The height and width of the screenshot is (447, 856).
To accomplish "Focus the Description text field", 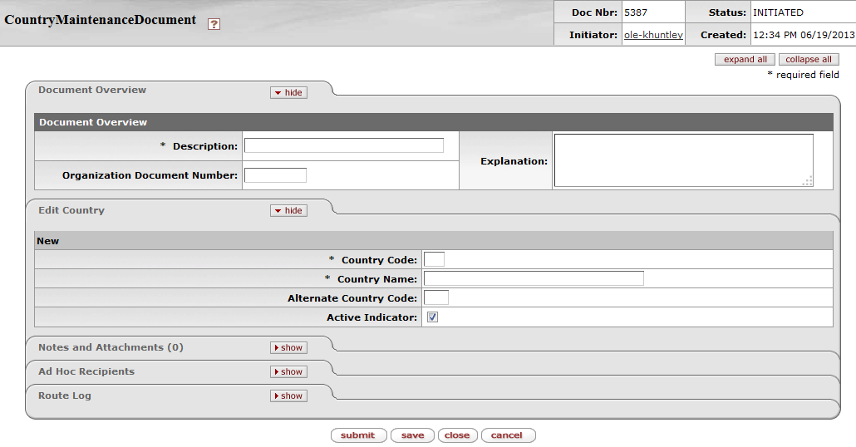I will [343, 145].
